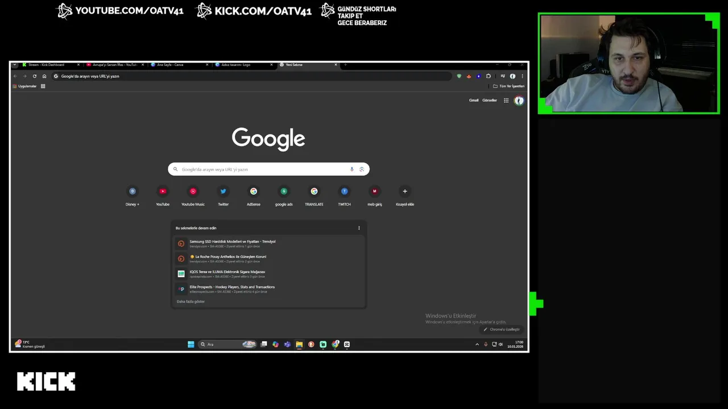
Task: Click Chrome'u özelleştir button
Action: (502, 329)
